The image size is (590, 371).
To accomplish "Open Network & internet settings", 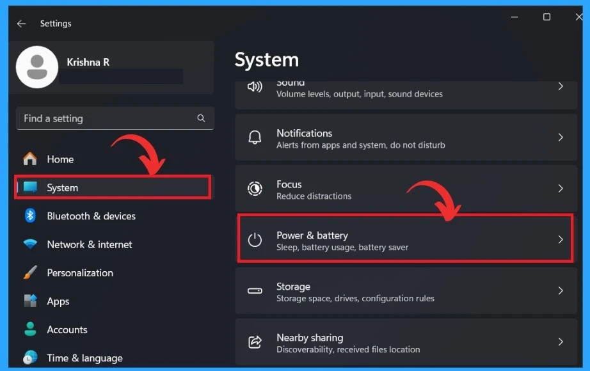I will coord(115,244).
